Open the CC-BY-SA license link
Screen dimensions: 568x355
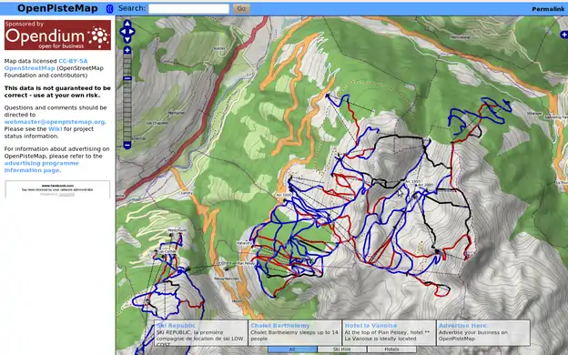click(x=73, y=61)
